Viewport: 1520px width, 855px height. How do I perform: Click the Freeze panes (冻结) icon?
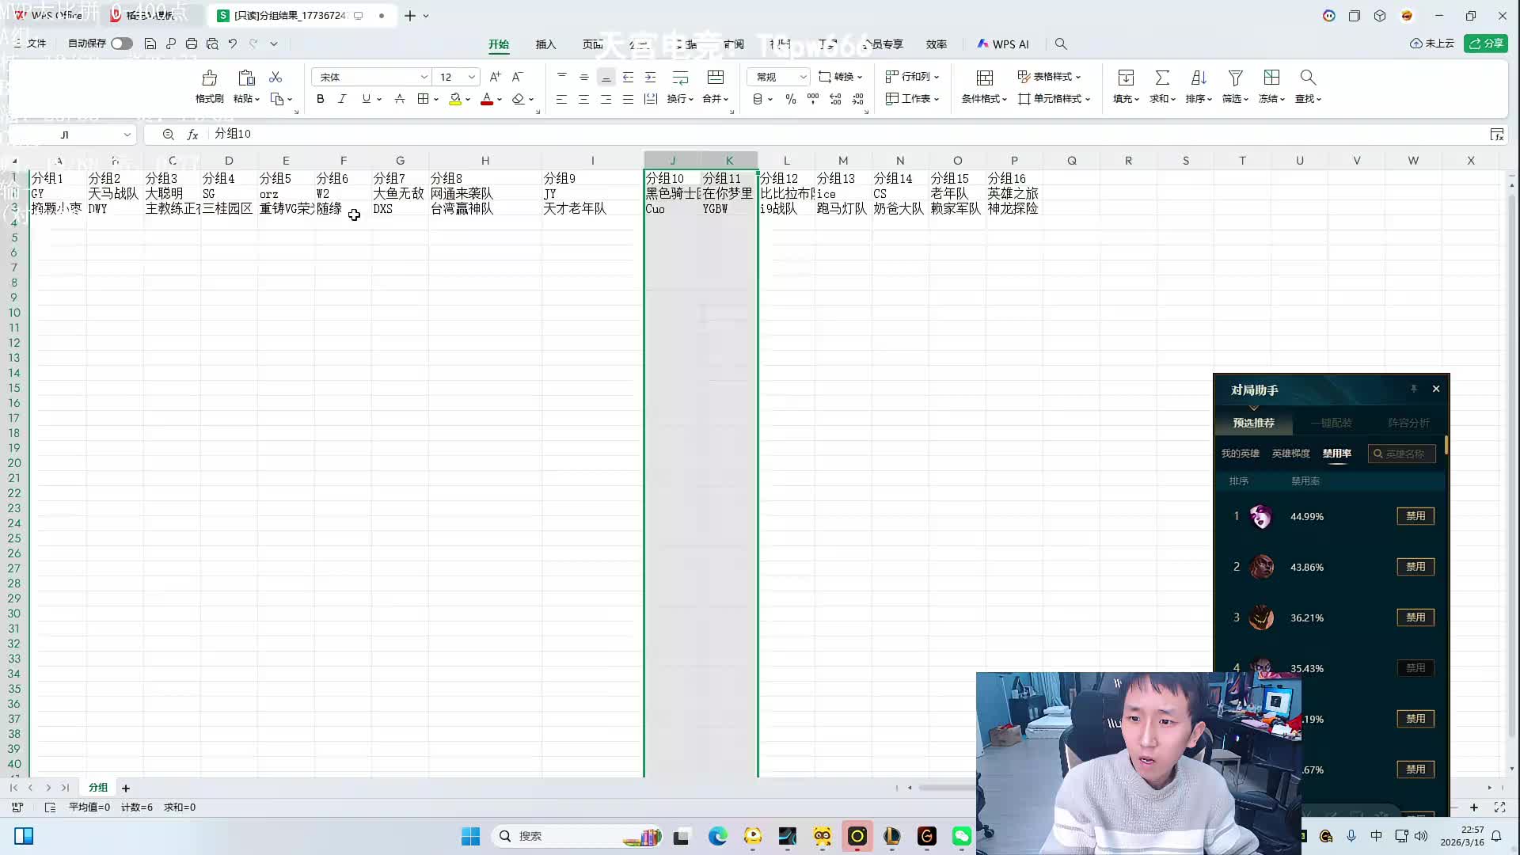tap(1271, 78)
